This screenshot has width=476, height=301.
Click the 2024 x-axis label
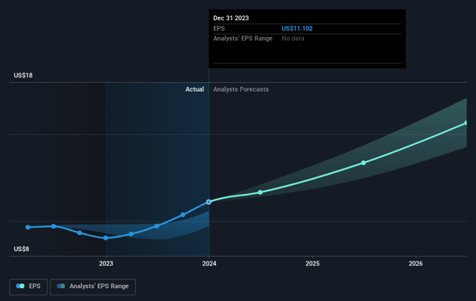[x=209, y=263]
